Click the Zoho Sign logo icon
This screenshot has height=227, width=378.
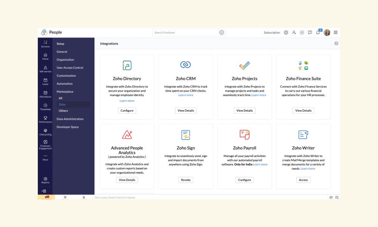(186, 135)
